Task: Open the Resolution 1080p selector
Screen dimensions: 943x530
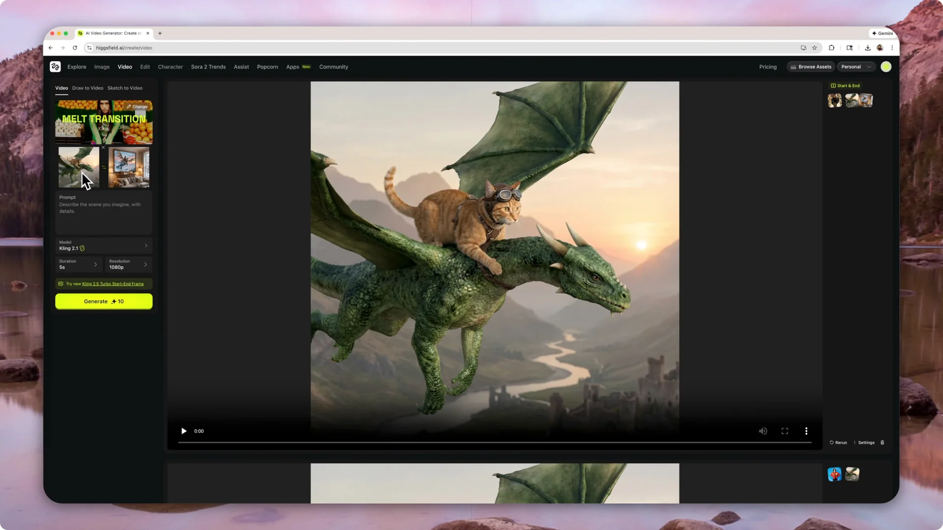Action: pos(128,265)
